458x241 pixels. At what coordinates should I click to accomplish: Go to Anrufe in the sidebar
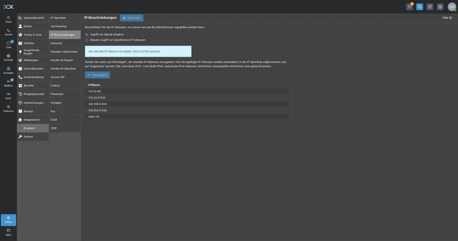(8, 32)
